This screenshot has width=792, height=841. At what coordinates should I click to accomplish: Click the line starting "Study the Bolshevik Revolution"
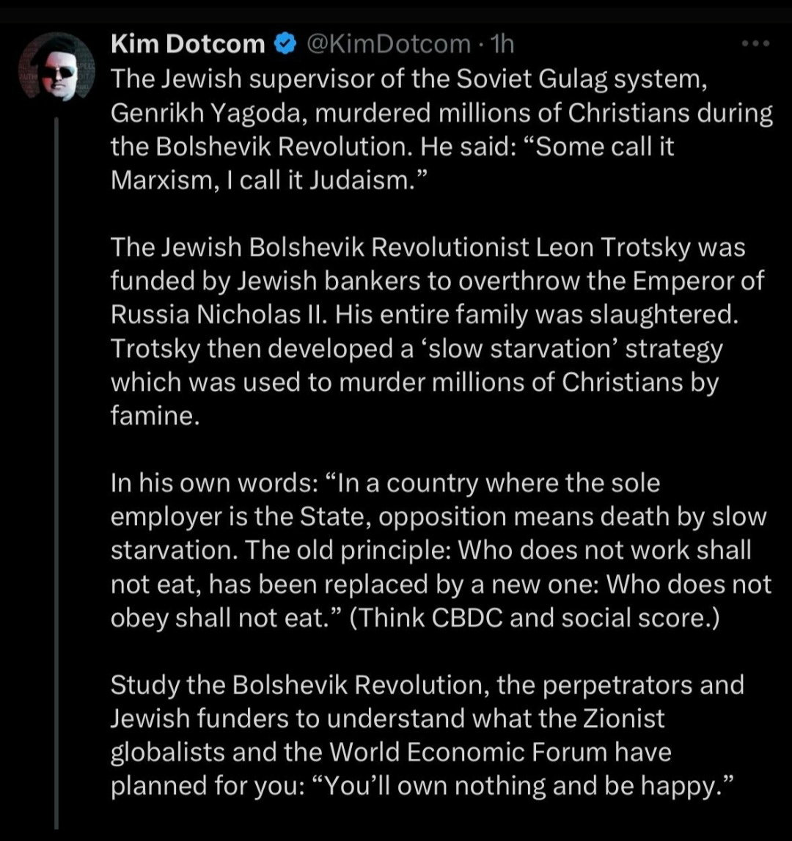(x=427, y=686)
